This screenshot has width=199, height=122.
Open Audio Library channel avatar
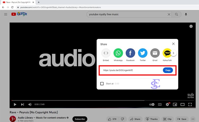click(13, 119)
